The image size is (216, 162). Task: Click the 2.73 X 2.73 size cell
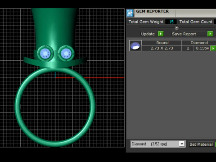(162, 48)
